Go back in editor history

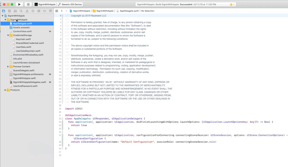62,11
